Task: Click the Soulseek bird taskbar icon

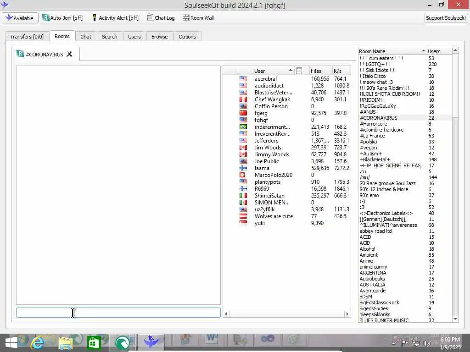Action: coord(151,342)
